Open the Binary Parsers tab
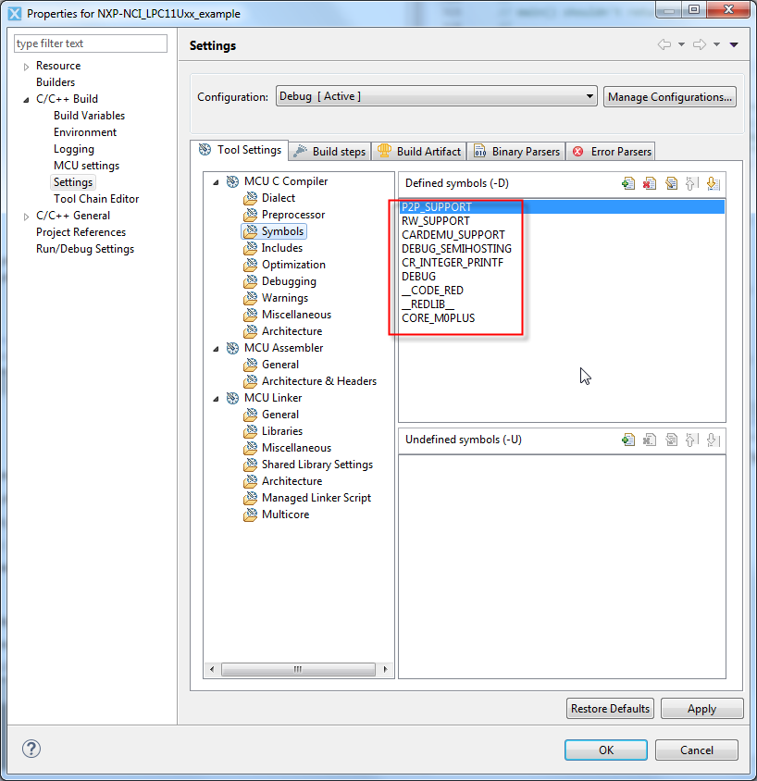Viewport: 757px width, 781px height. pos(516,152)
